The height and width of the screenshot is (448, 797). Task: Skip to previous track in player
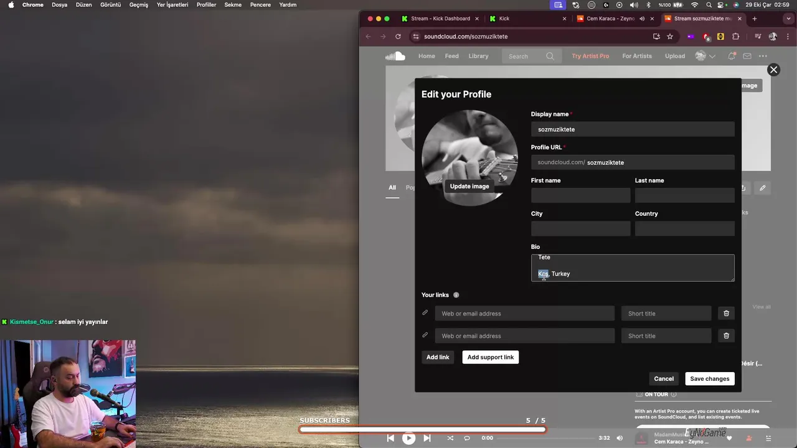pos(390,438)
